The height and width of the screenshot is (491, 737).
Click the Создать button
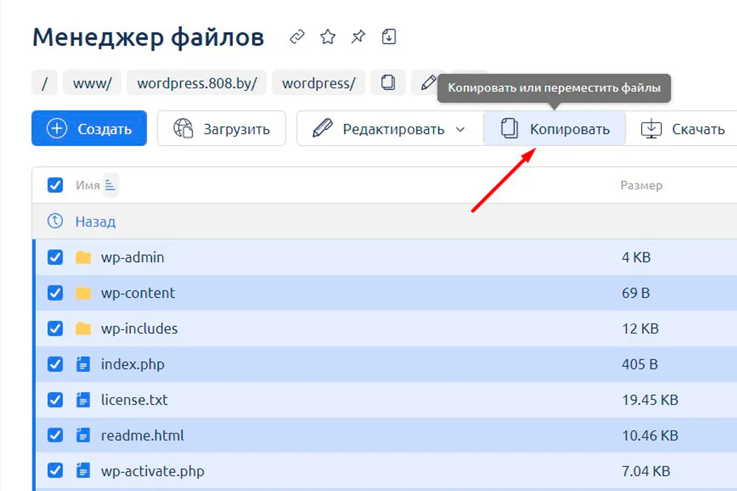pos(89,129)
